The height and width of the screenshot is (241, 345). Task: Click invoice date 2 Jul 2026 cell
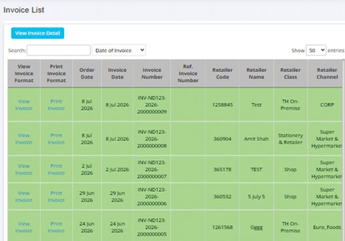click(117, 169)
